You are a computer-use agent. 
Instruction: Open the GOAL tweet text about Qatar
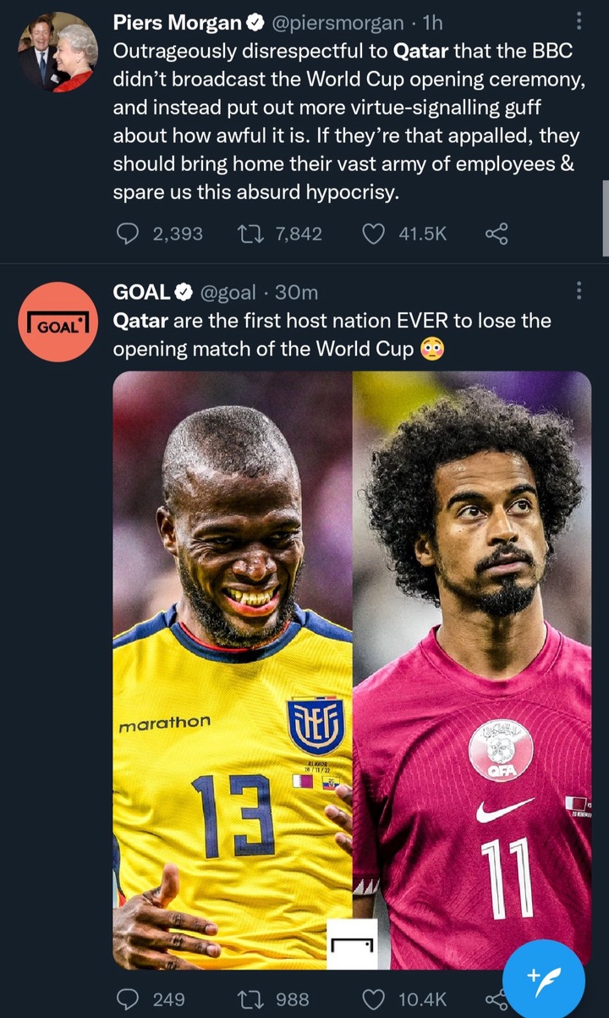(x=332, y=334)
